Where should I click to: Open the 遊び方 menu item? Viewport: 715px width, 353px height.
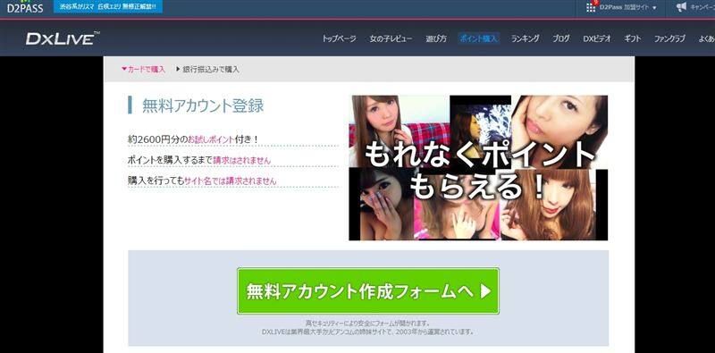[x=436, y=38]
